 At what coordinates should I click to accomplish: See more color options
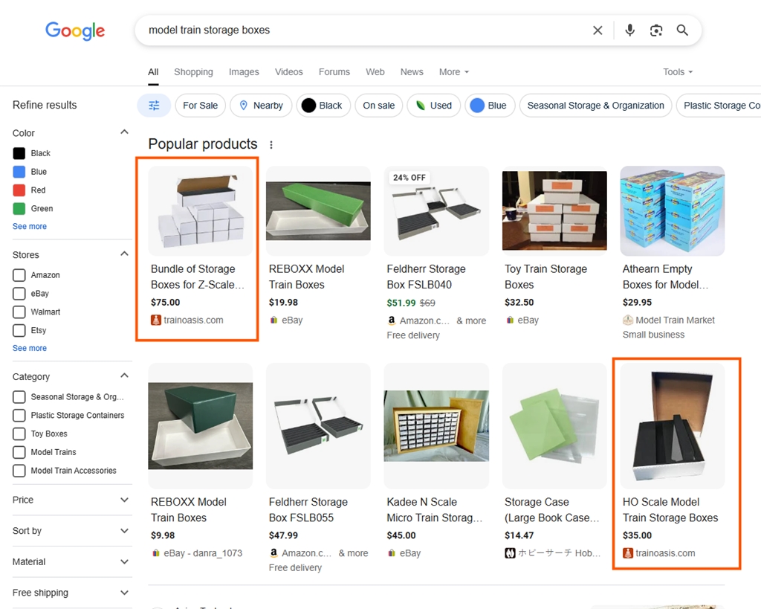(30, 226)
